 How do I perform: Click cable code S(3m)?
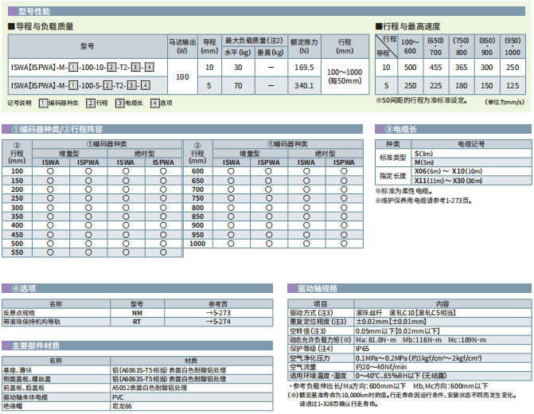pos(423,154)
